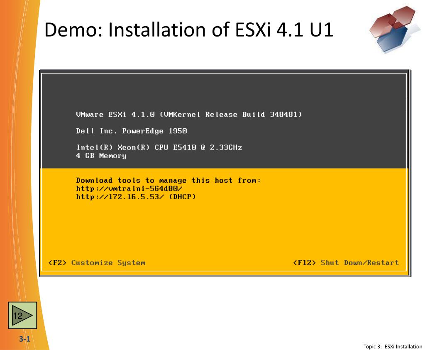Click the Intel Xeon CPU E5410 line
This screenshot has height=350, width=425.
[x=159, y=147]
